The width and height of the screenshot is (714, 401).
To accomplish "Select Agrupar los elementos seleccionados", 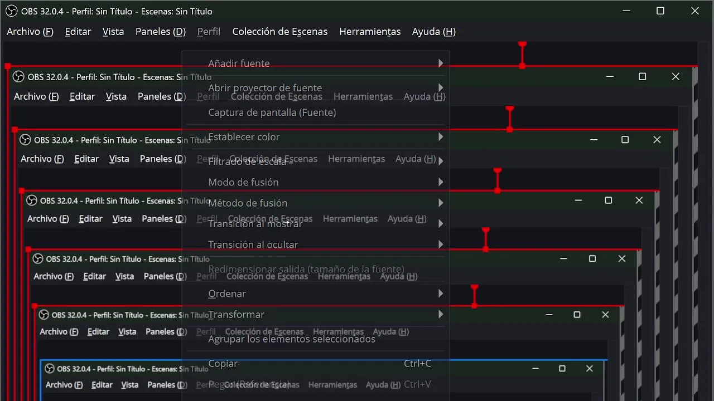I will (x=316, y=339).
